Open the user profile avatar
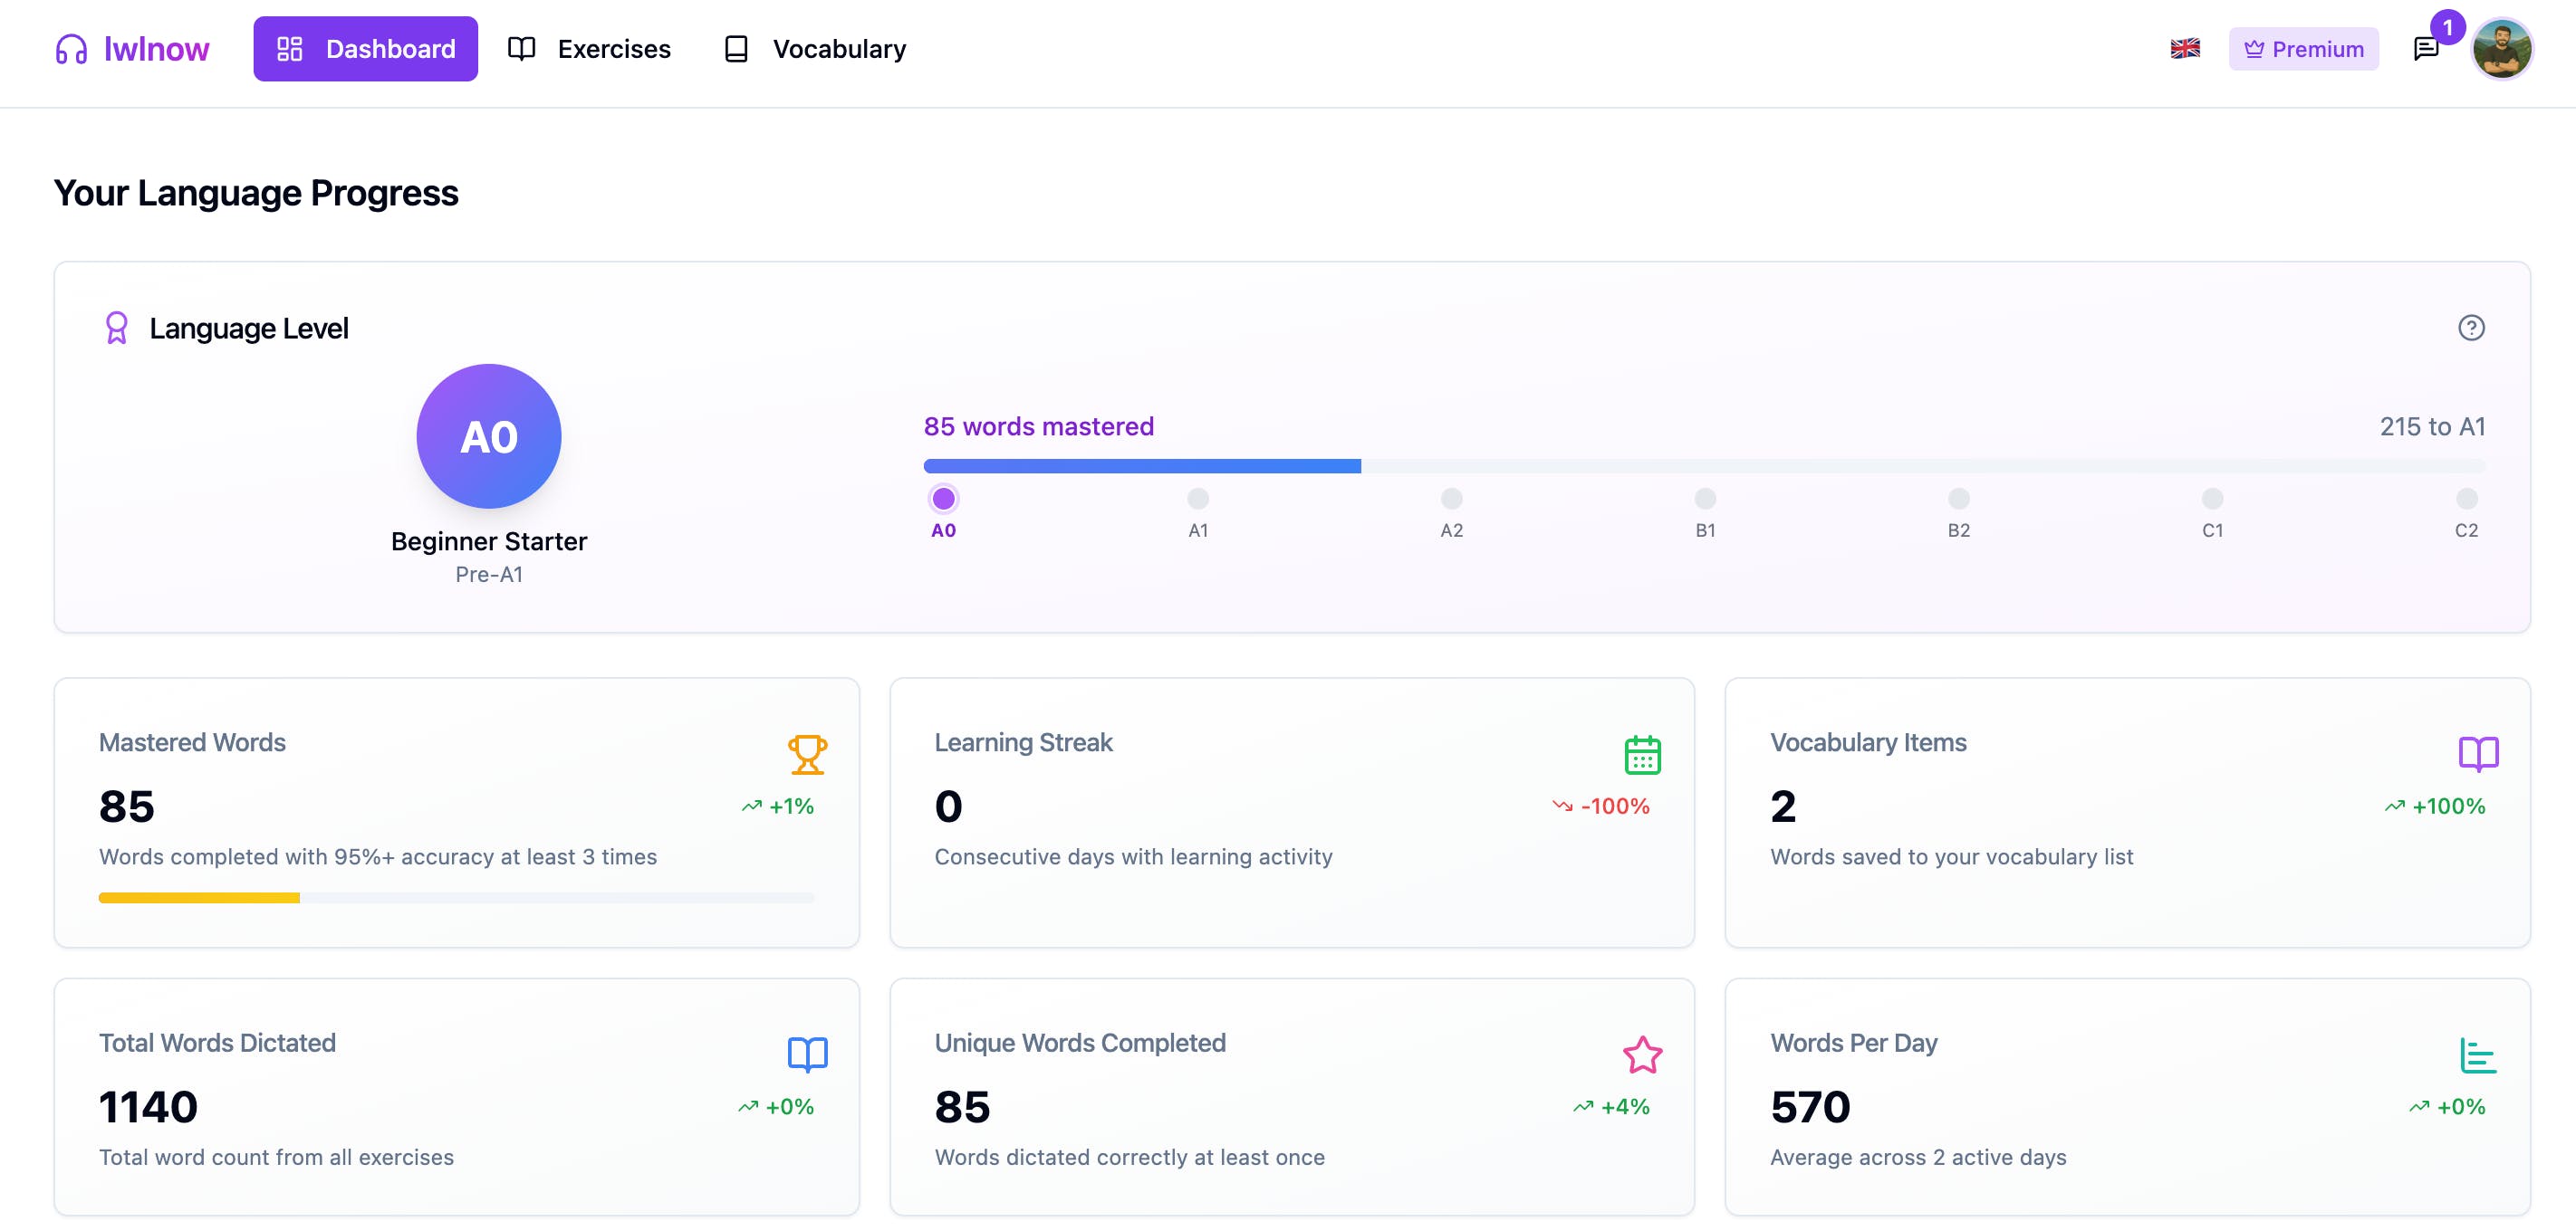This screenshot has height=1231, width=2576. pyautogui.click(x=2501, y=49)
